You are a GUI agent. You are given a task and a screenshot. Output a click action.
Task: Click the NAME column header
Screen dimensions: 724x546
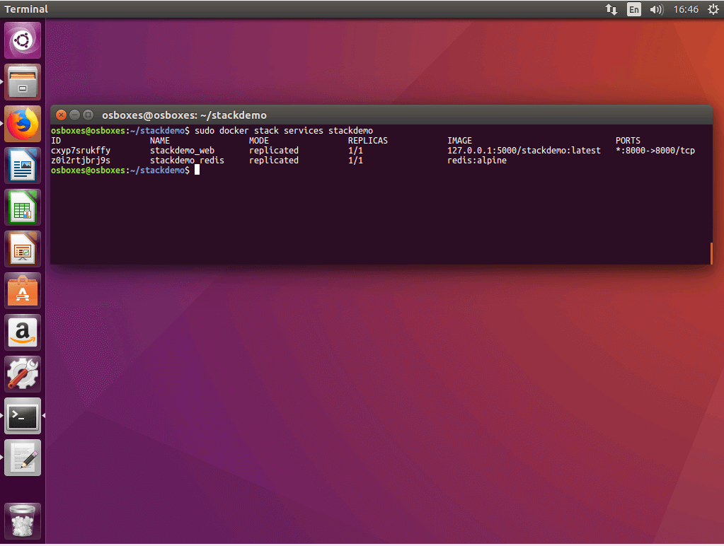pyautogui.click(x=160, y=140)
